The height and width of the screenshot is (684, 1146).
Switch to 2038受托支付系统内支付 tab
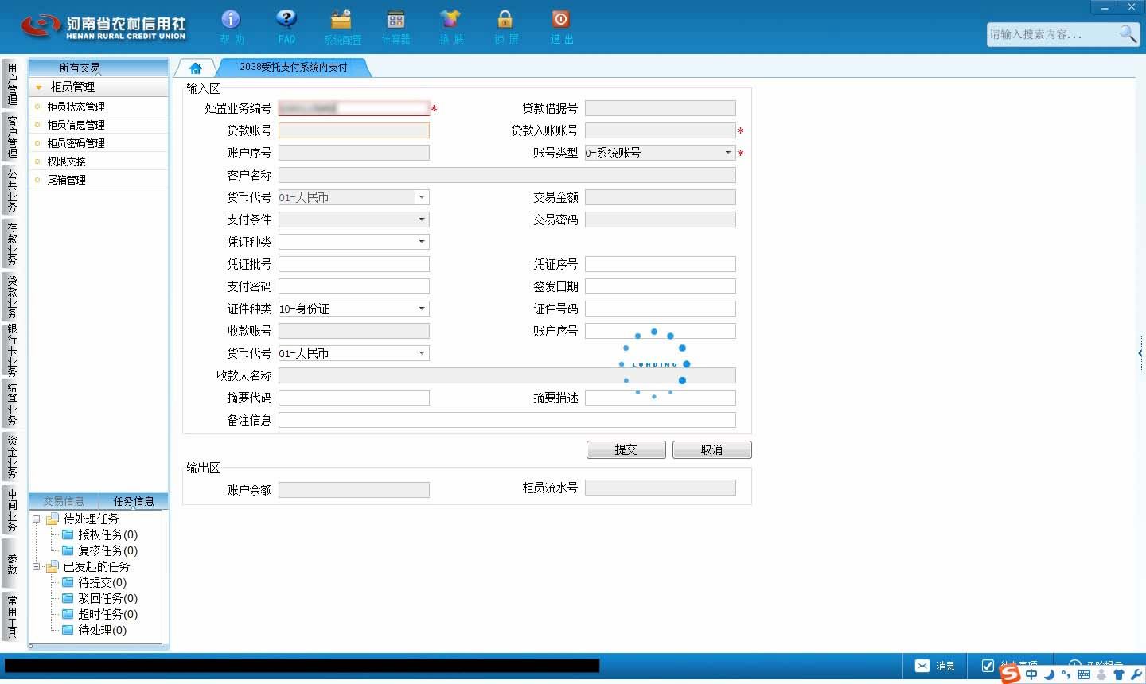(293, 68)
